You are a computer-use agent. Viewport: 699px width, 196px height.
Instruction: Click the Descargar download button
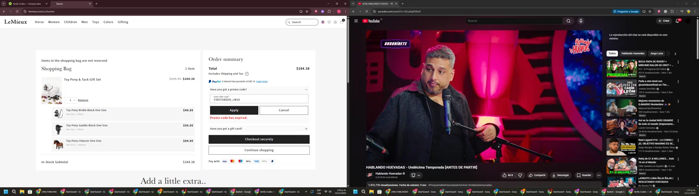[561, 175]
